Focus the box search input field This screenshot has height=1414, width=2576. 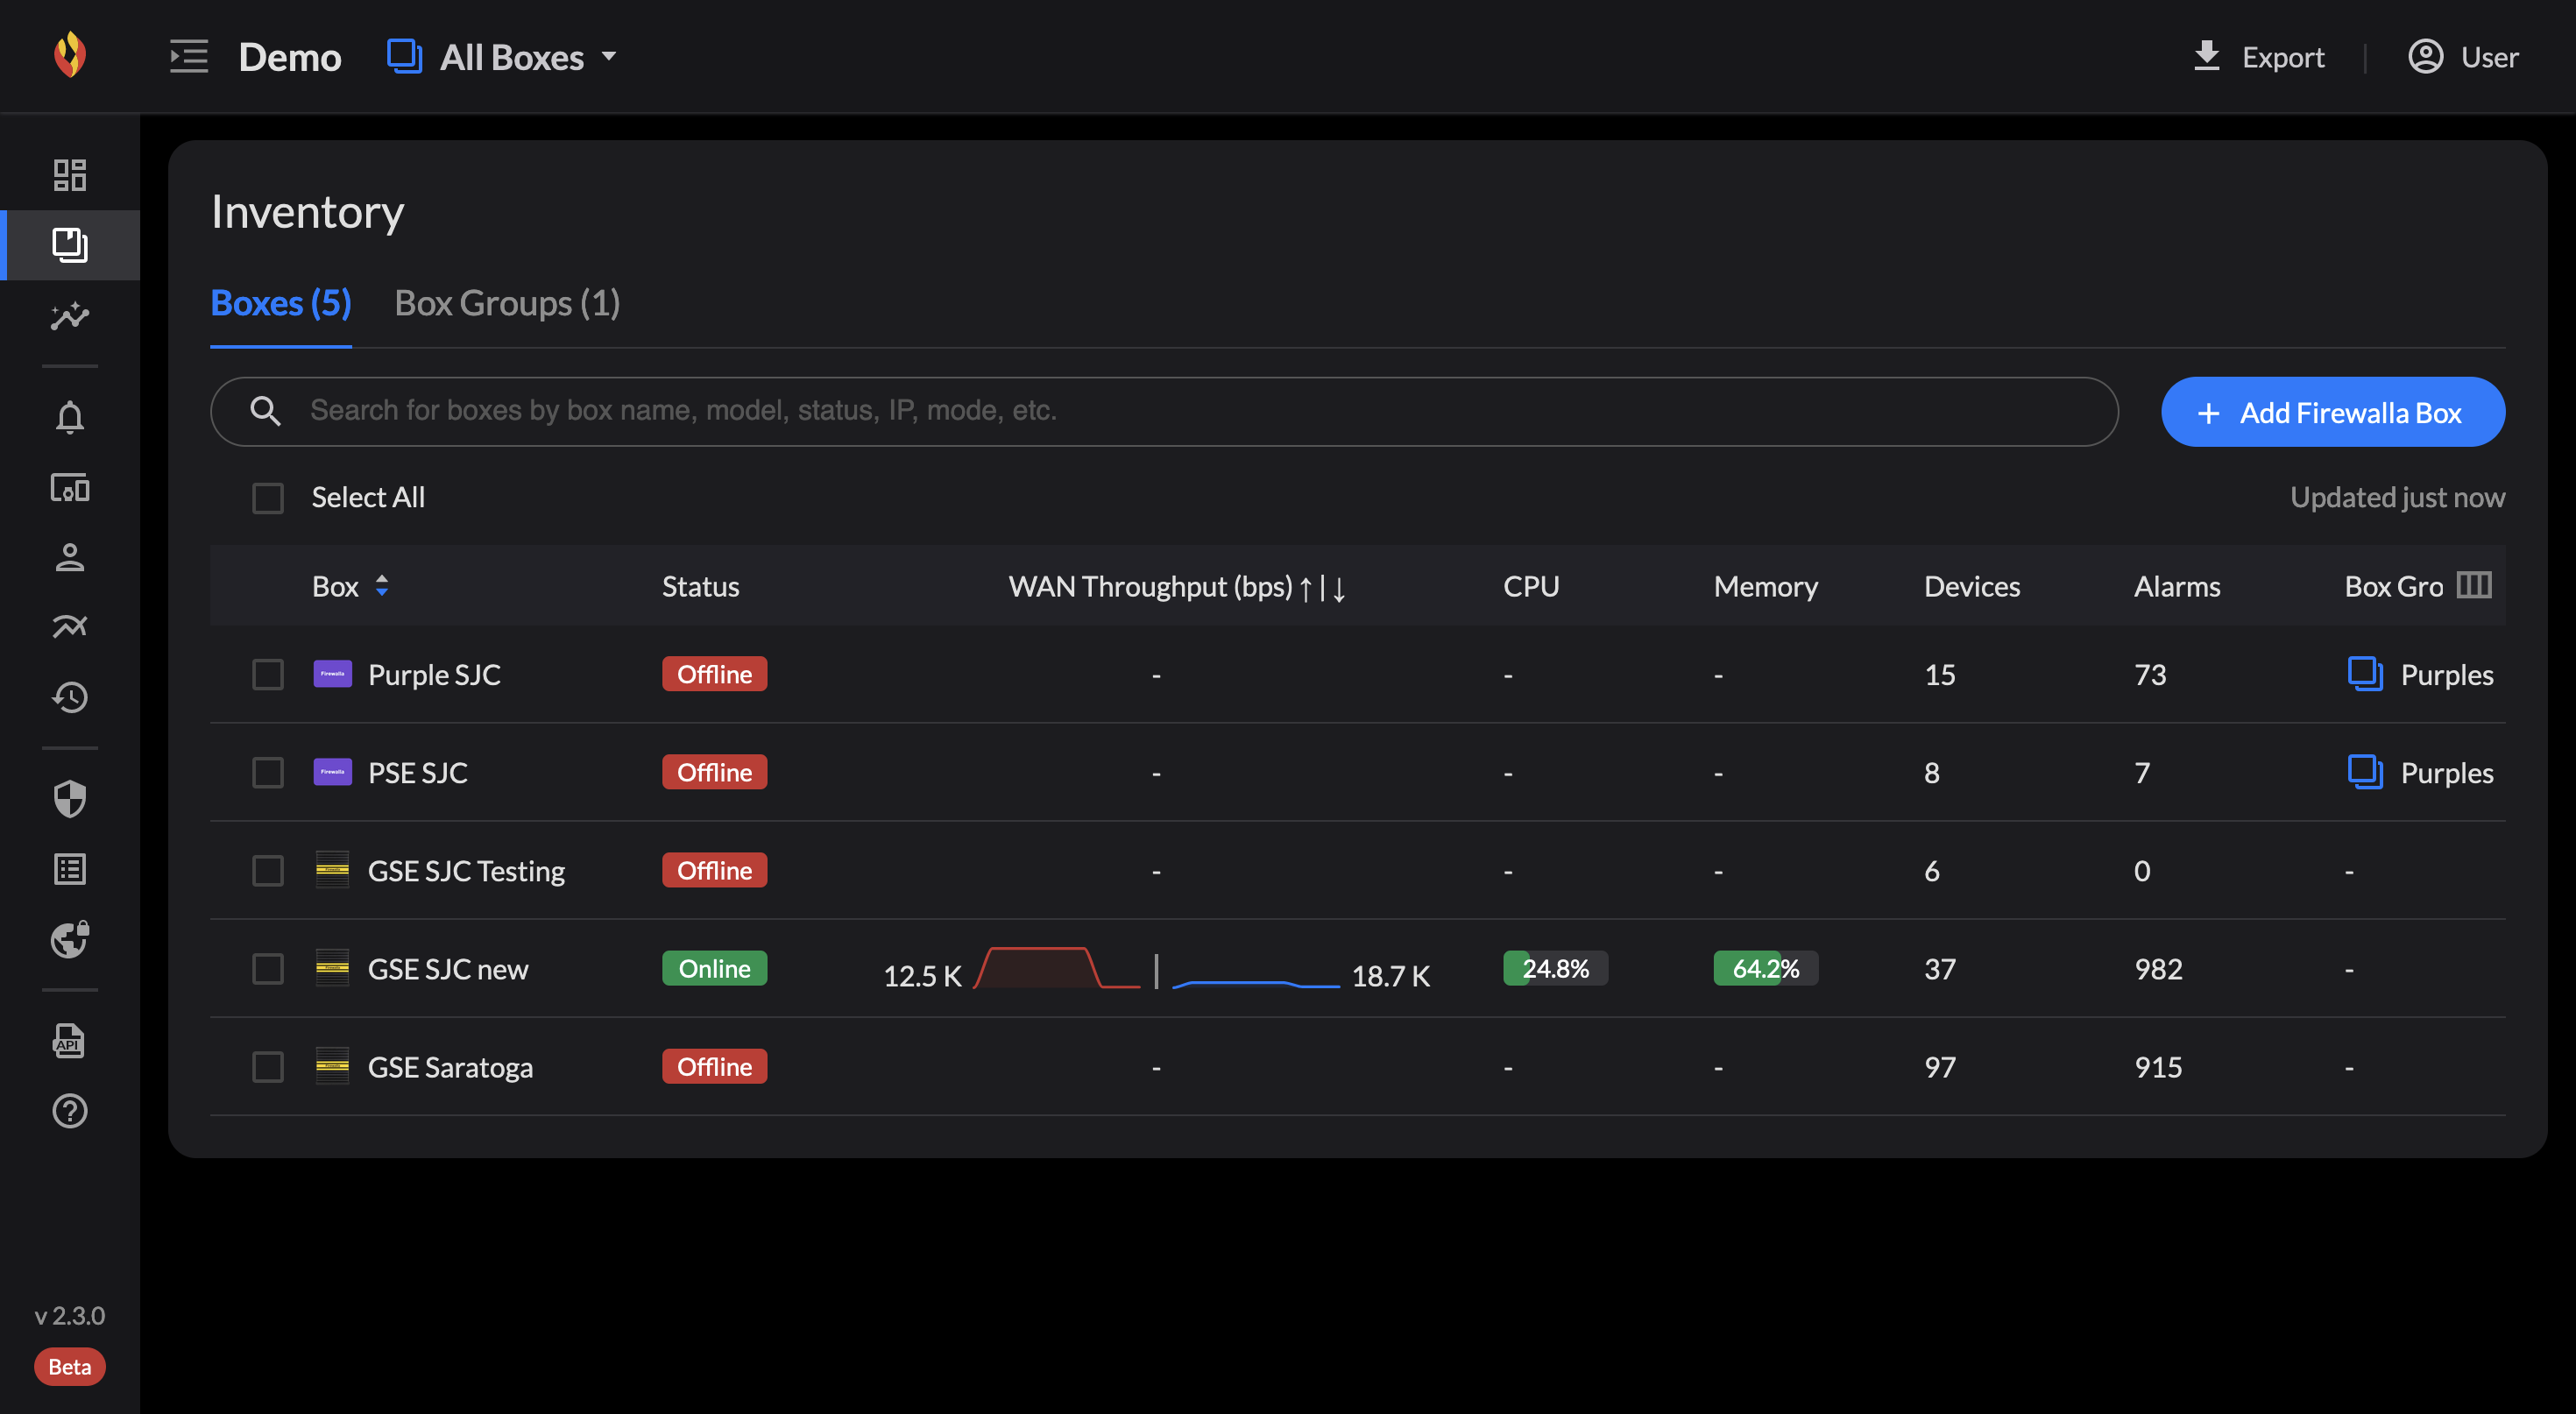pos(1164,411)
